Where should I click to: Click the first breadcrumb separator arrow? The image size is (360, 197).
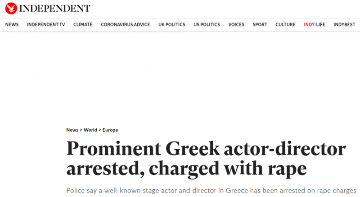click(81, 130)
